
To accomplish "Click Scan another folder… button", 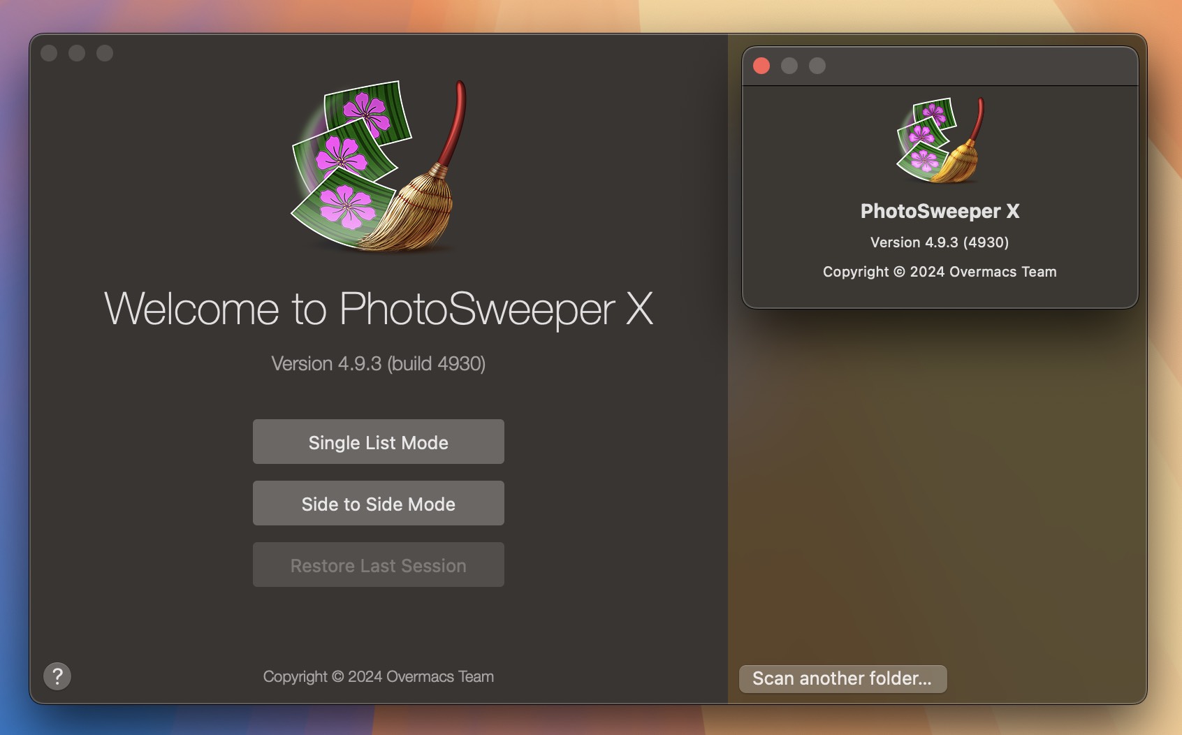I will coord(842,678).
